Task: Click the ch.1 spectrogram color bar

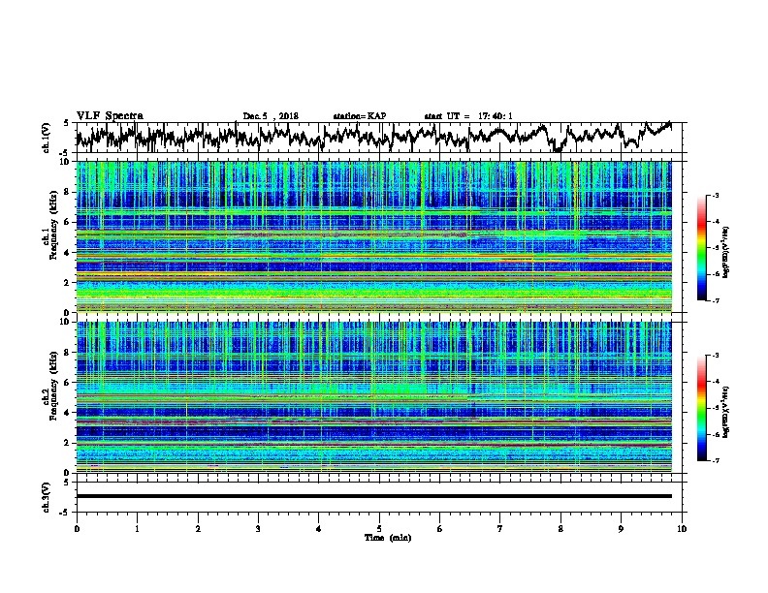Action: click(x=701, y=248)
